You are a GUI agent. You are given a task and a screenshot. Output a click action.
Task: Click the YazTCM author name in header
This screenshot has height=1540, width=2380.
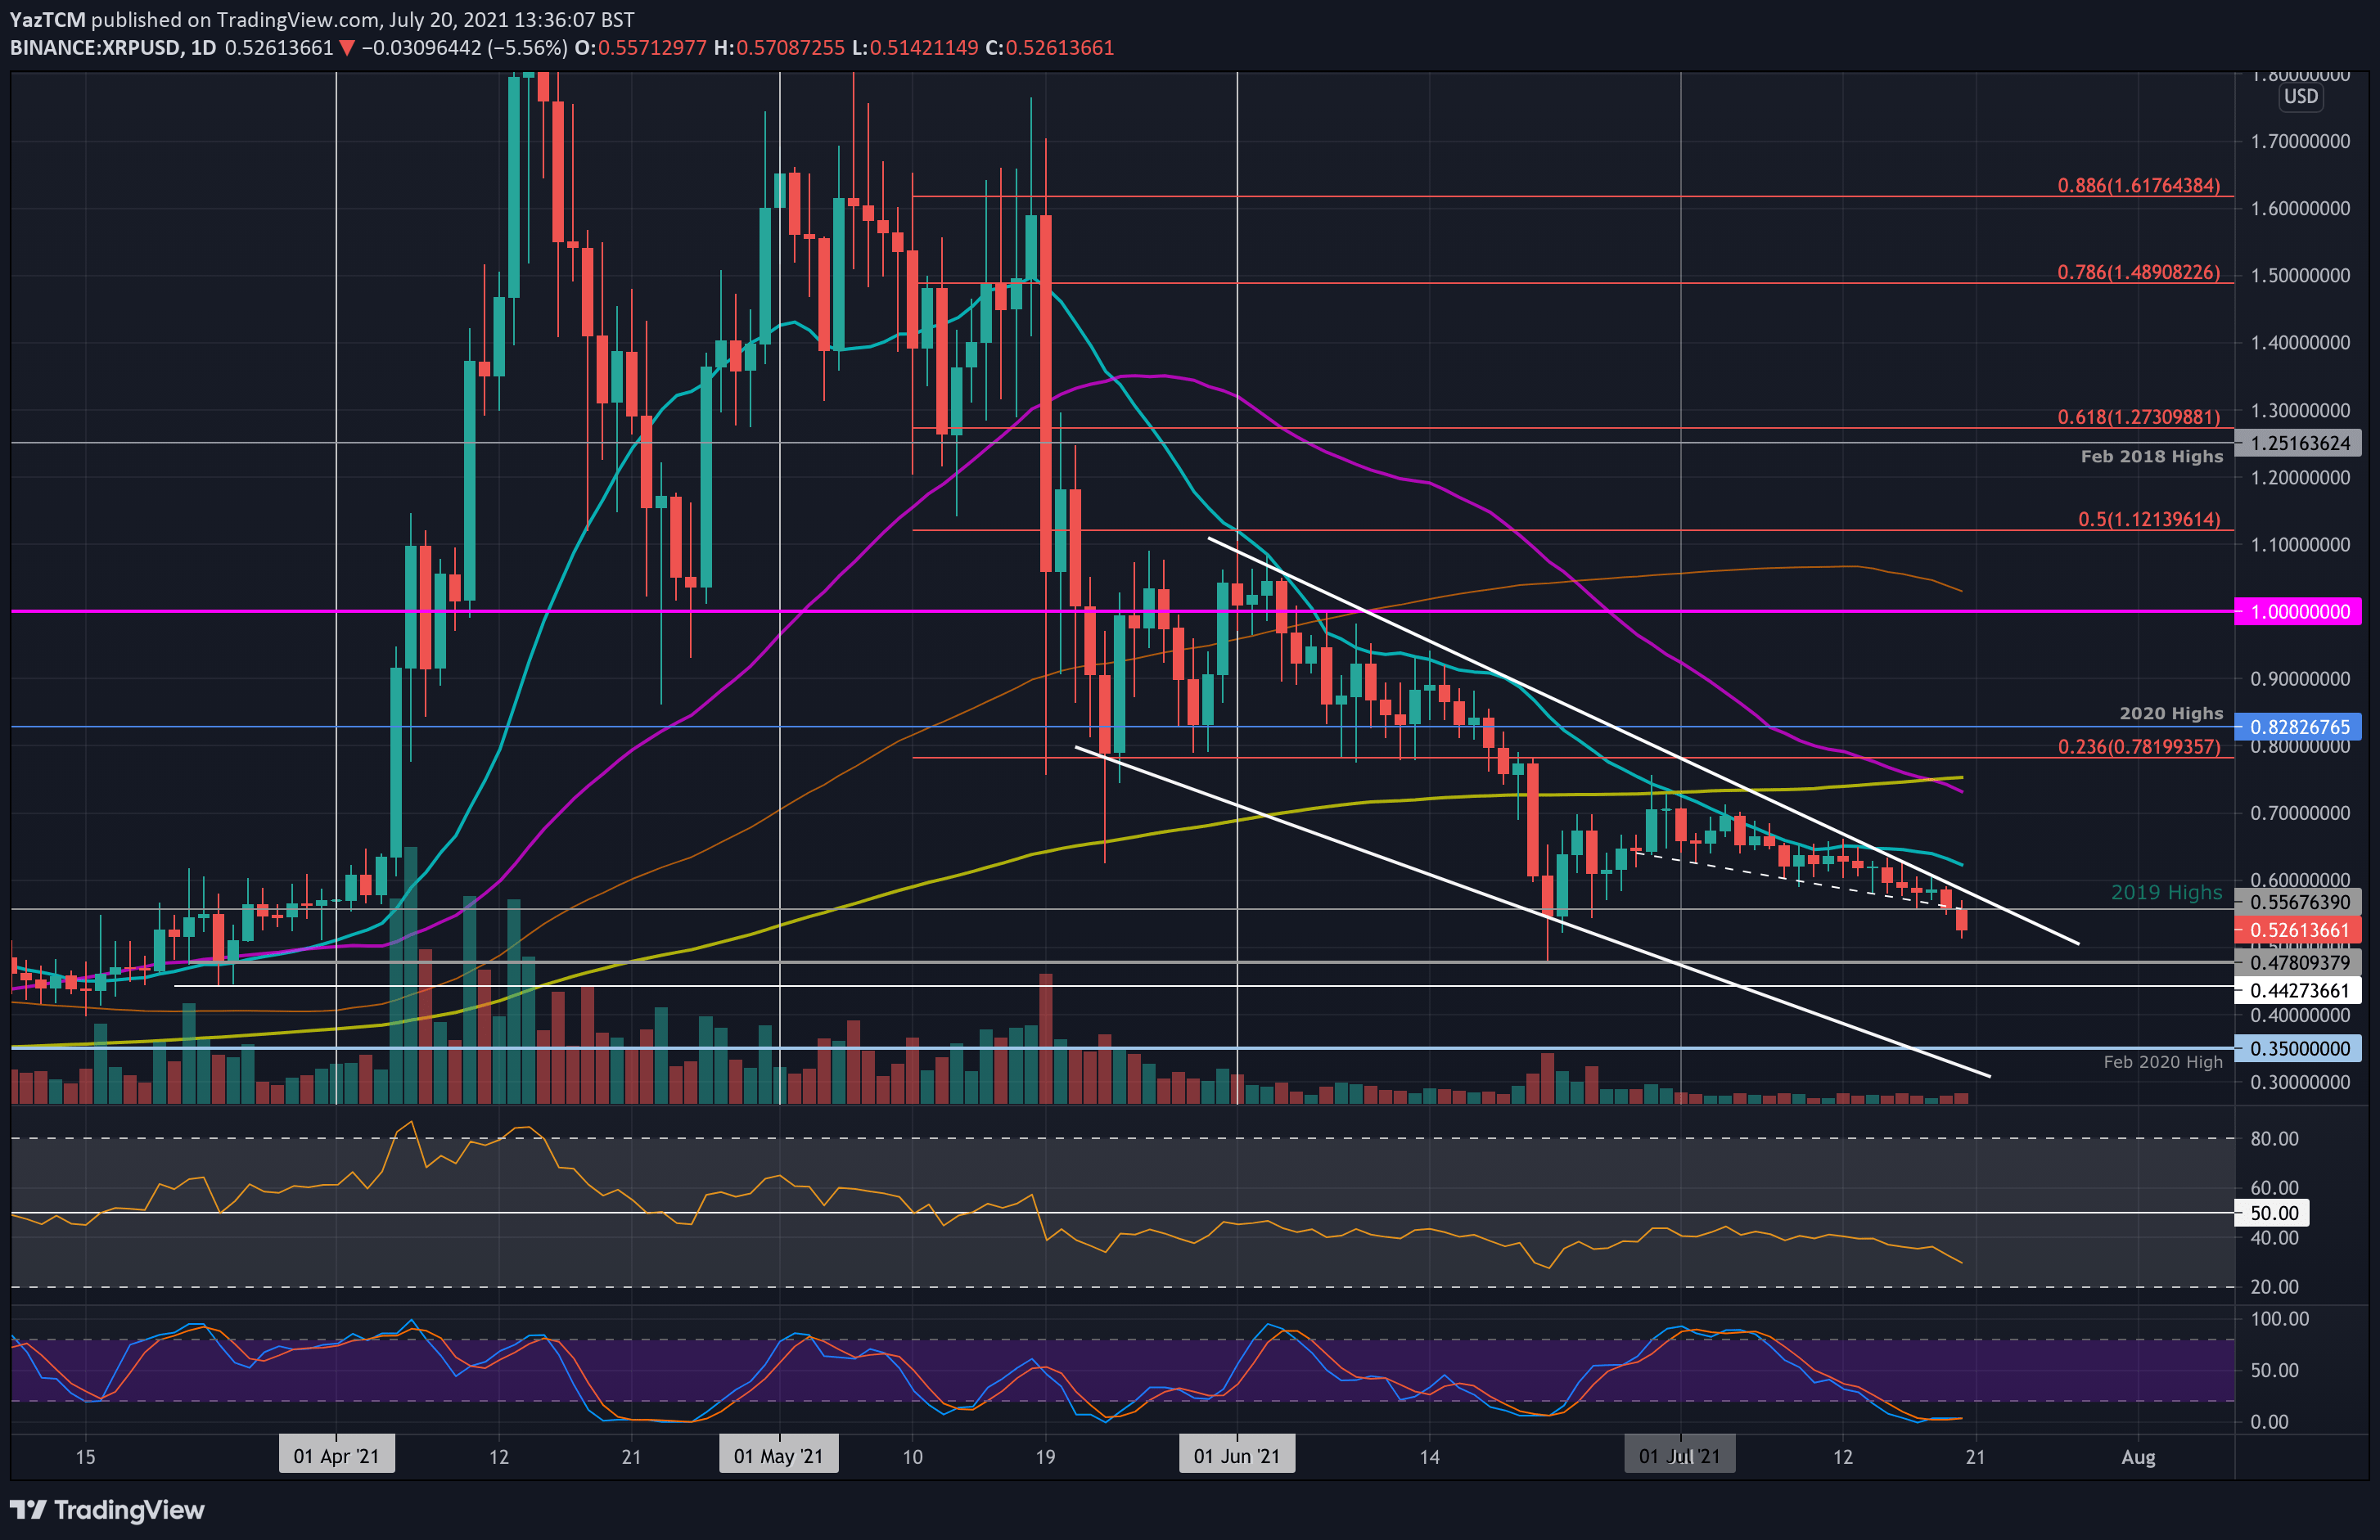pyautogui.click(x=47, y=19)
